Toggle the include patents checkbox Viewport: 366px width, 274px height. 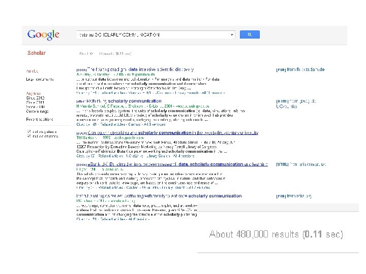[x=28, y=131]
